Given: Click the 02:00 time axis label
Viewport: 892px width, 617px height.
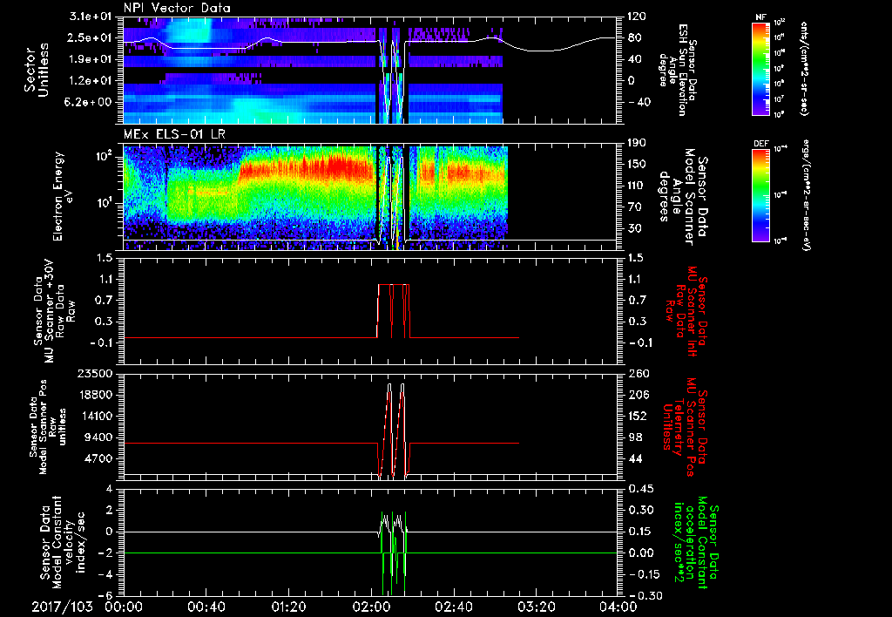Looking at the screenshot, I should pyautogui.click(x=372, y=606).
